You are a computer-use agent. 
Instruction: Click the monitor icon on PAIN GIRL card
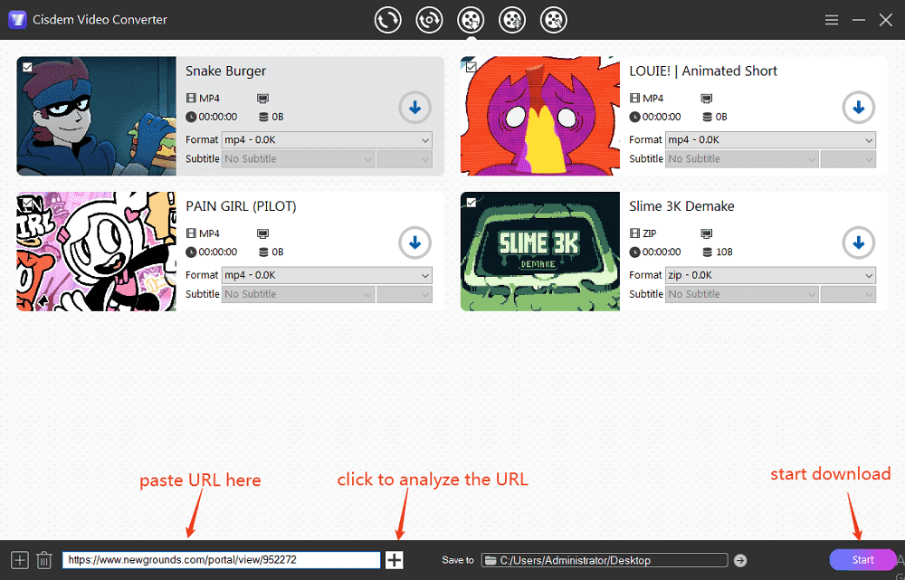pos(262,233)
